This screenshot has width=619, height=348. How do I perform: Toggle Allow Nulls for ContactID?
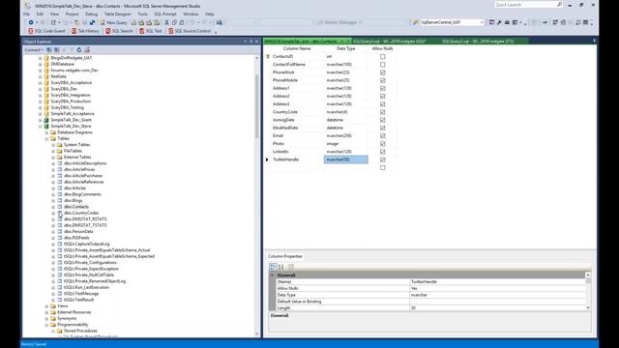pos(383,56)
